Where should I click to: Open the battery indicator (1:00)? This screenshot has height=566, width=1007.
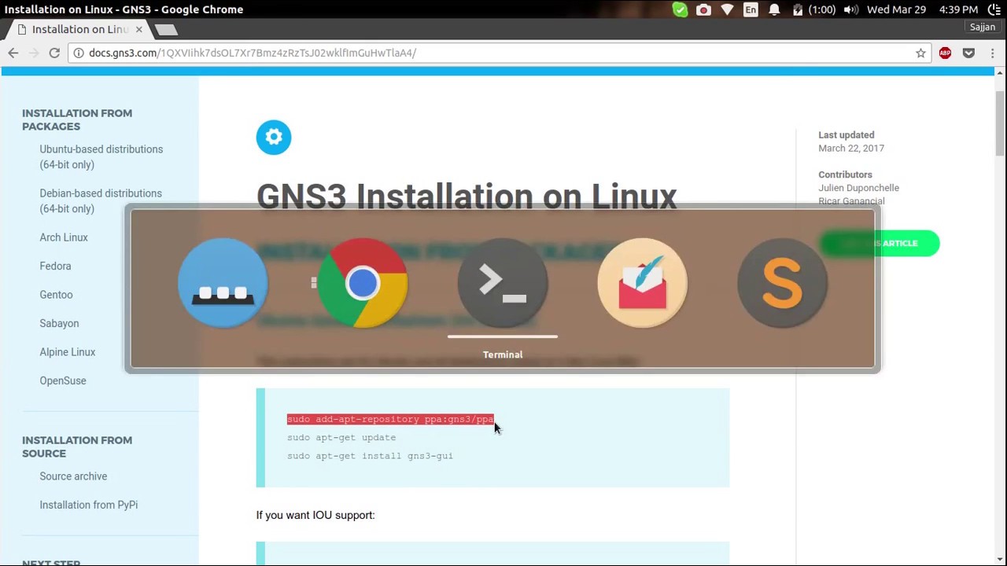tap(813, 9)
